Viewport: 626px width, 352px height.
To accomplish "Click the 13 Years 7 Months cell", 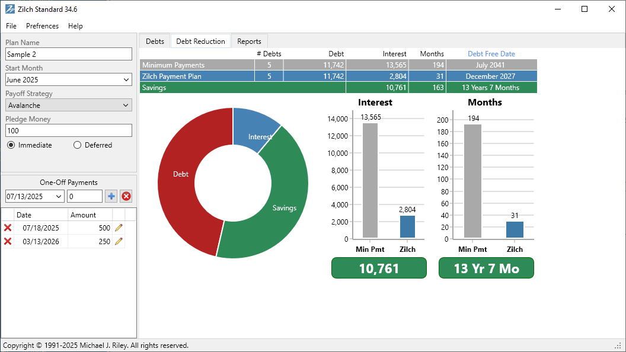I will (491, 88).
